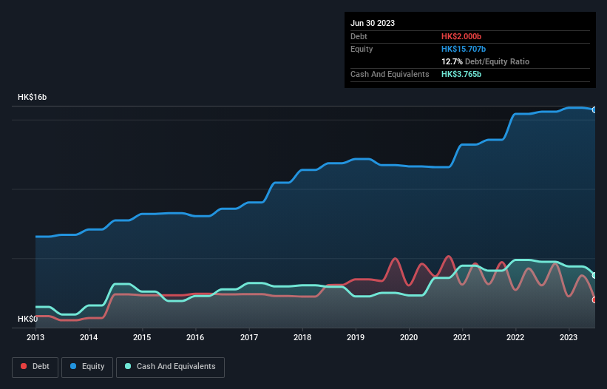Select the Debt endpoint marker on the red line
Viewport: 607px width, 389px height.
click(x=594, y=300)
